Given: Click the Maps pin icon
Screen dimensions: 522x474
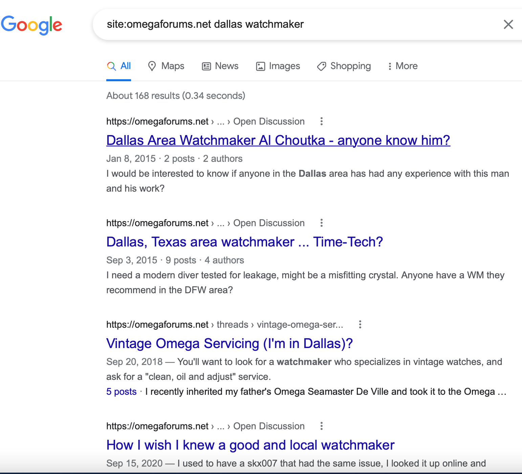Looking at the screenshot, I should tap(152, 66).
